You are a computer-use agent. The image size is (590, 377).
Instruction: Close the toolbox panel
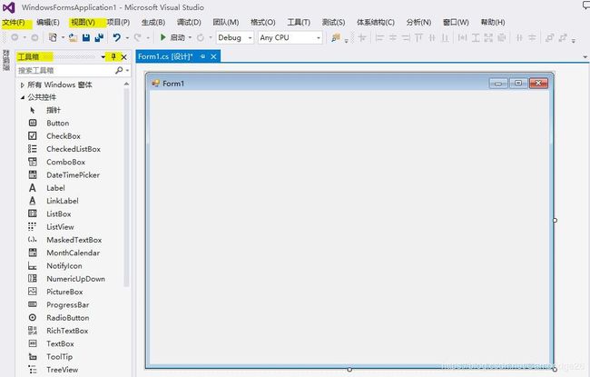[123, 57]
